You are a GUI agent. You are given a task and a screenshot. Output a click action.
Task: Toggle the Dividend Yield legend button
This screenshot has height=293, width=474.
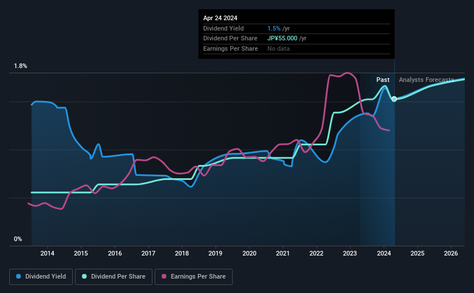[41, 276]
